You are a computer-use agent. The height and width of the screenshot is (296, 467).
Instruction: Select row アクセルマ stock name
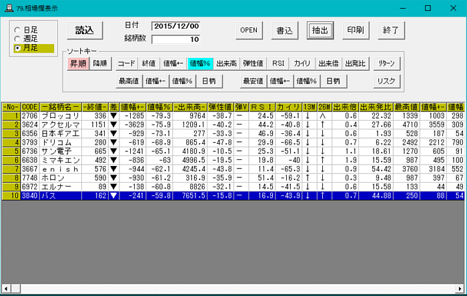(x=61, y=125)
